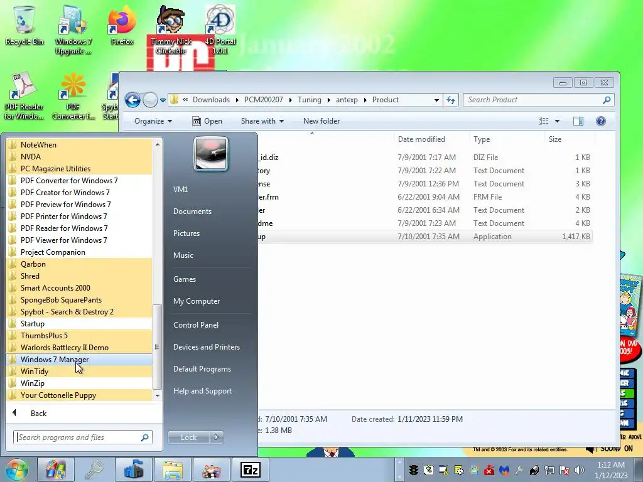643x482 pixels.
Task: Open the change view options arrow
Action: (558, 121)
